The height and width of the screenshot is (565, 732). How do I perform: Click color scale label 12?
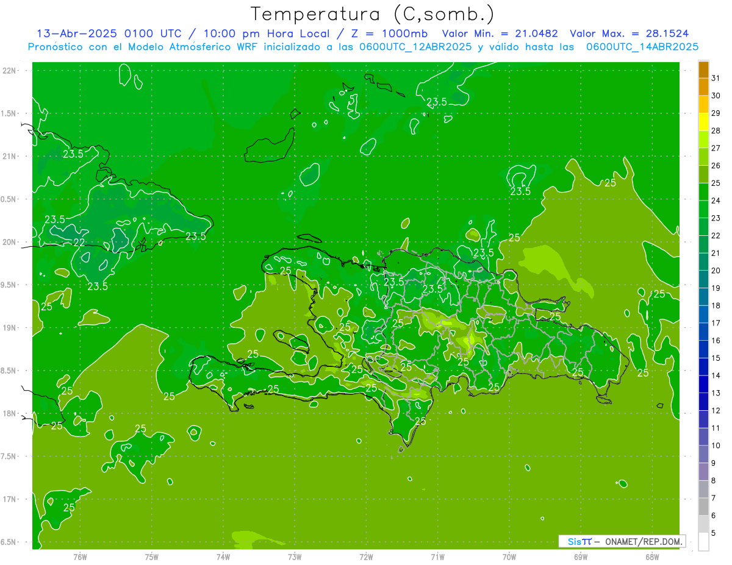(716, 411)
